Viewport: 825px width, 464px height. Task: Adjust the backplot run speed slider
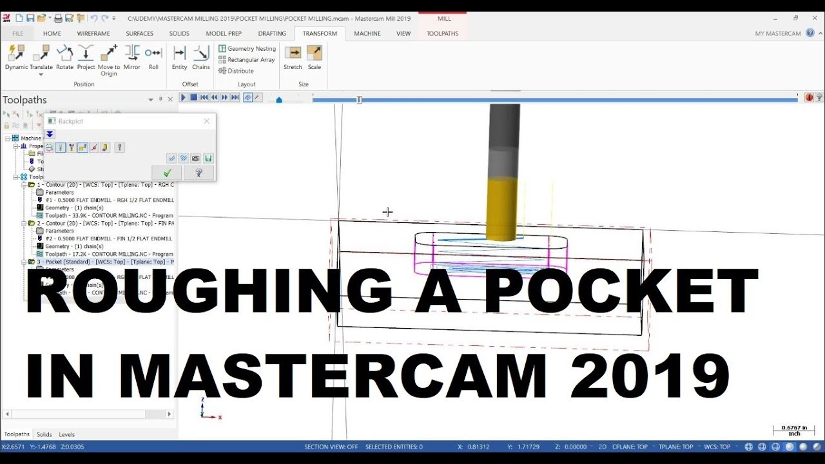279,99
